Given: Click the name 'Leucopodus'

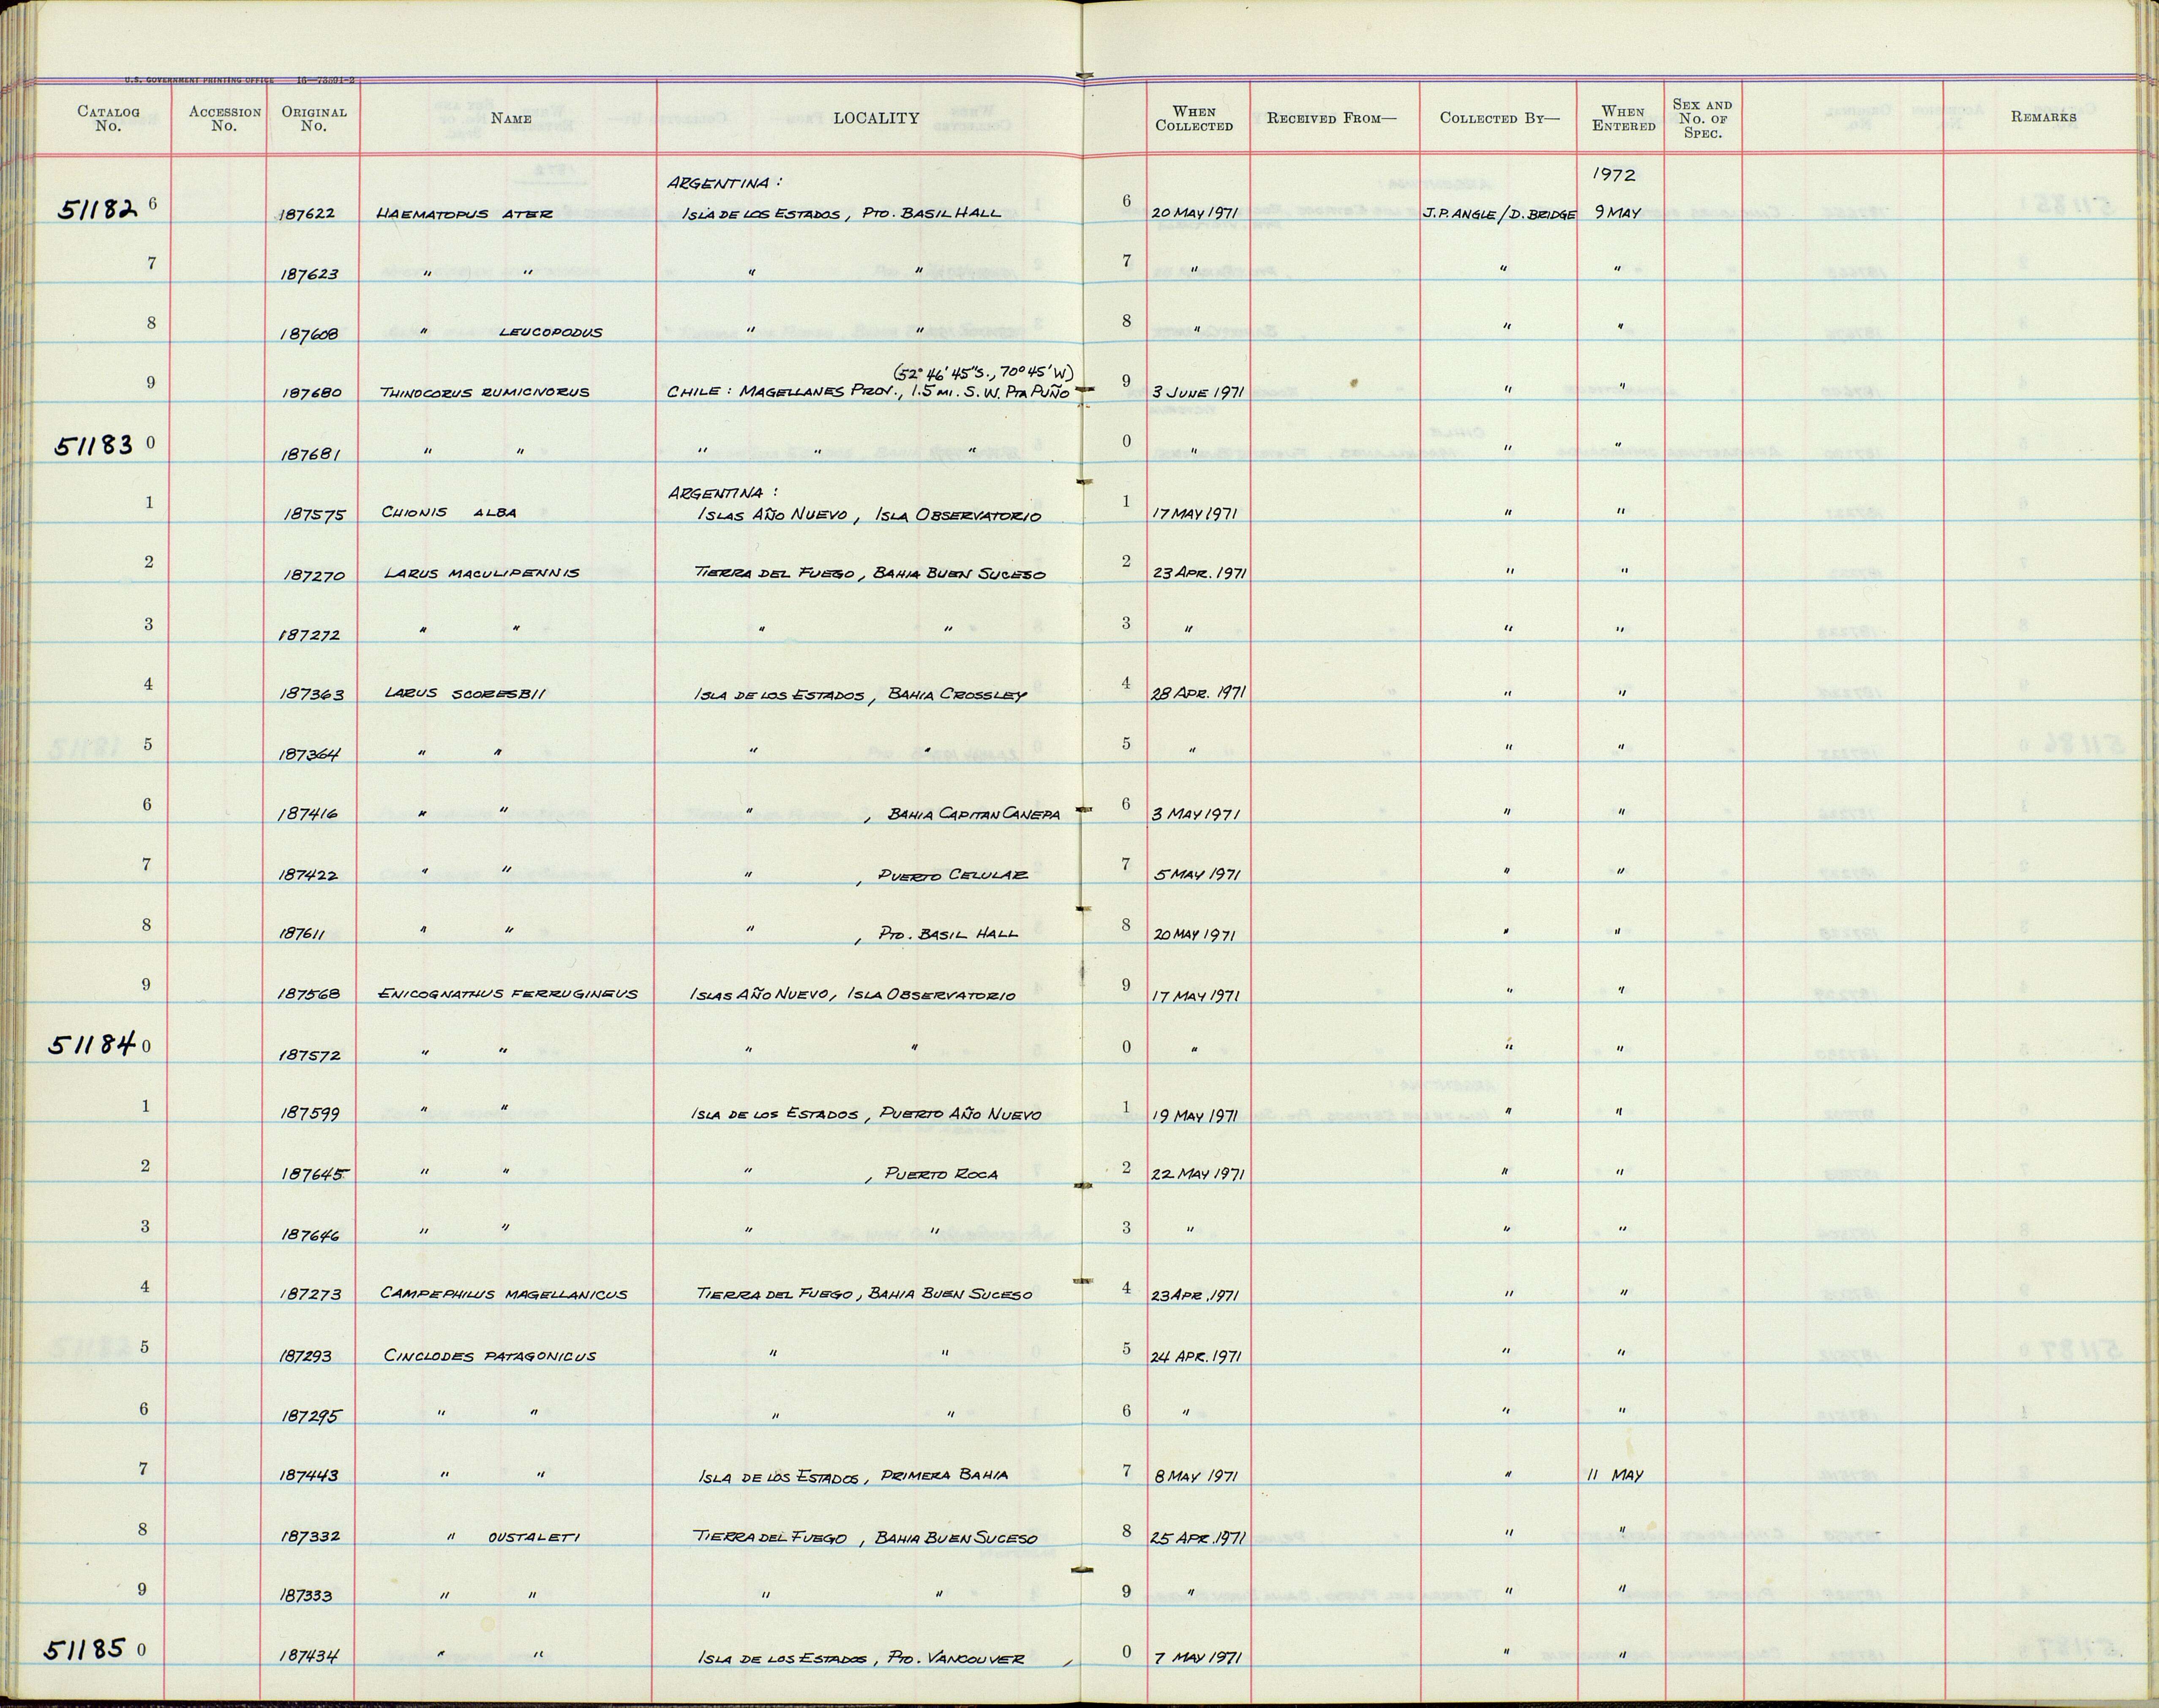Looking at the screenshot, I should click(x=551, y=333).
